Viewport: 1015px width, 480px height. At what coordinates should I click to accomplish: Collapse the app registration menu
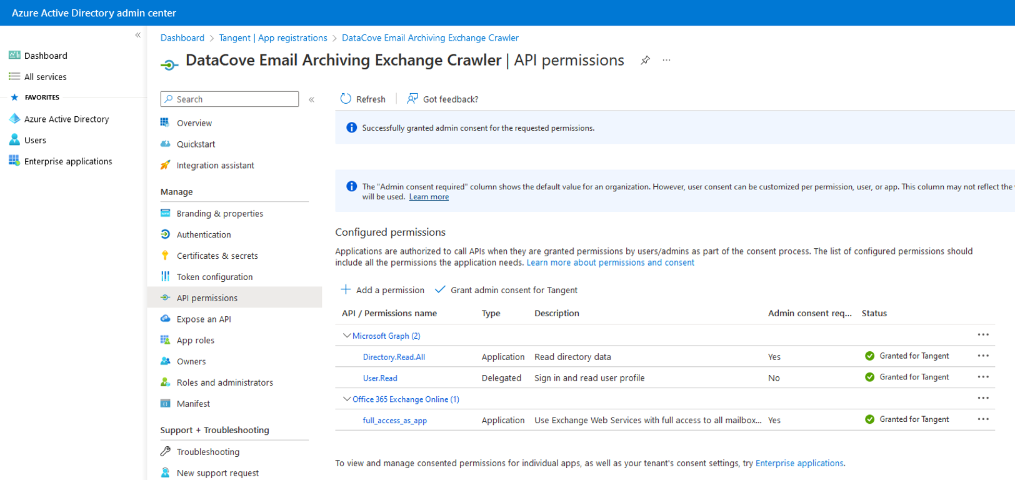pos(311,99)
